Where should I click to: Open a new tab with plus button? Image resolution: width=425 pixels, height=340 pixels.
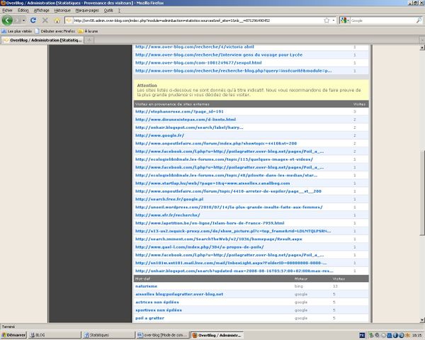tap(89, 40)
